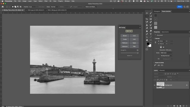Screen dimensions: 190x107
Task: Click Add to Selection mode icon
Action: 15,7
